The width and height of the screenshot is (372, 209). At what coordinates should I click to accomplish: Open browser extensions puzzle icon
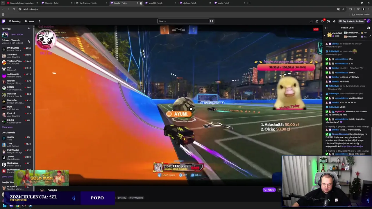[x=350, y=9]
